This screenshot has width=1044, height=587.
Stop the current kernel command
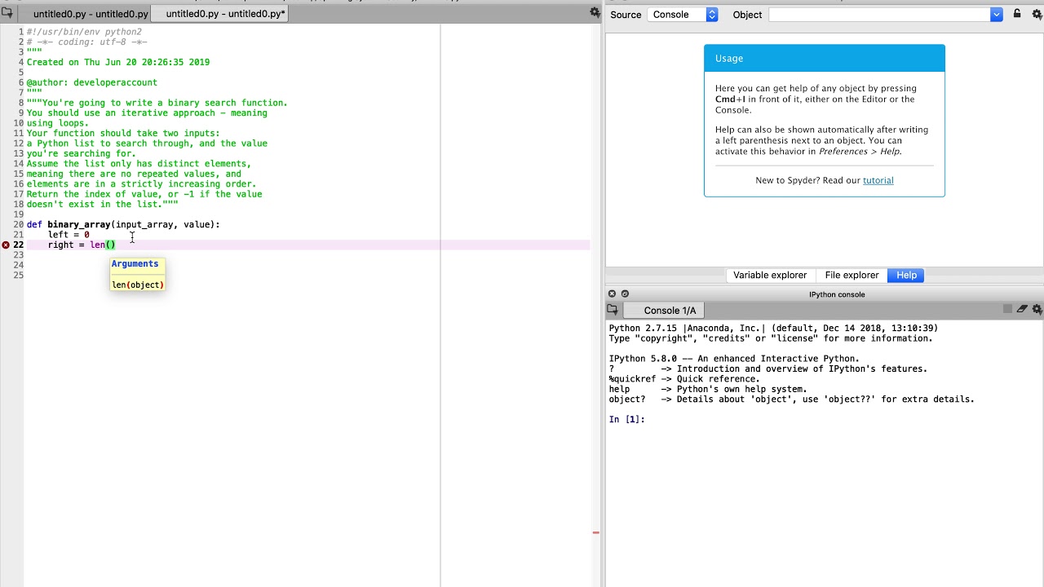(x=1007, y=309)
